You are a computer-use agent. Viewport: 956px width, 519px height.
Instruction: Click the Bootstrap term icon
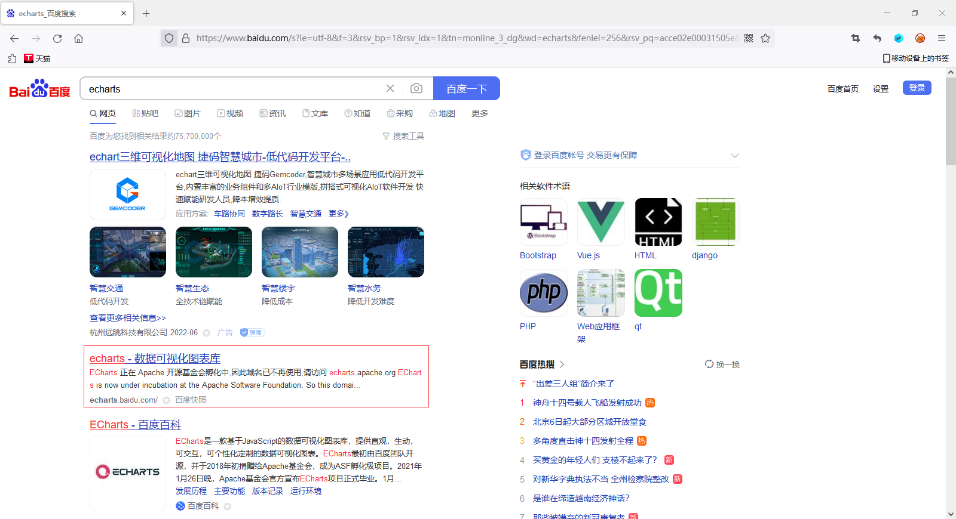point(544,222)
